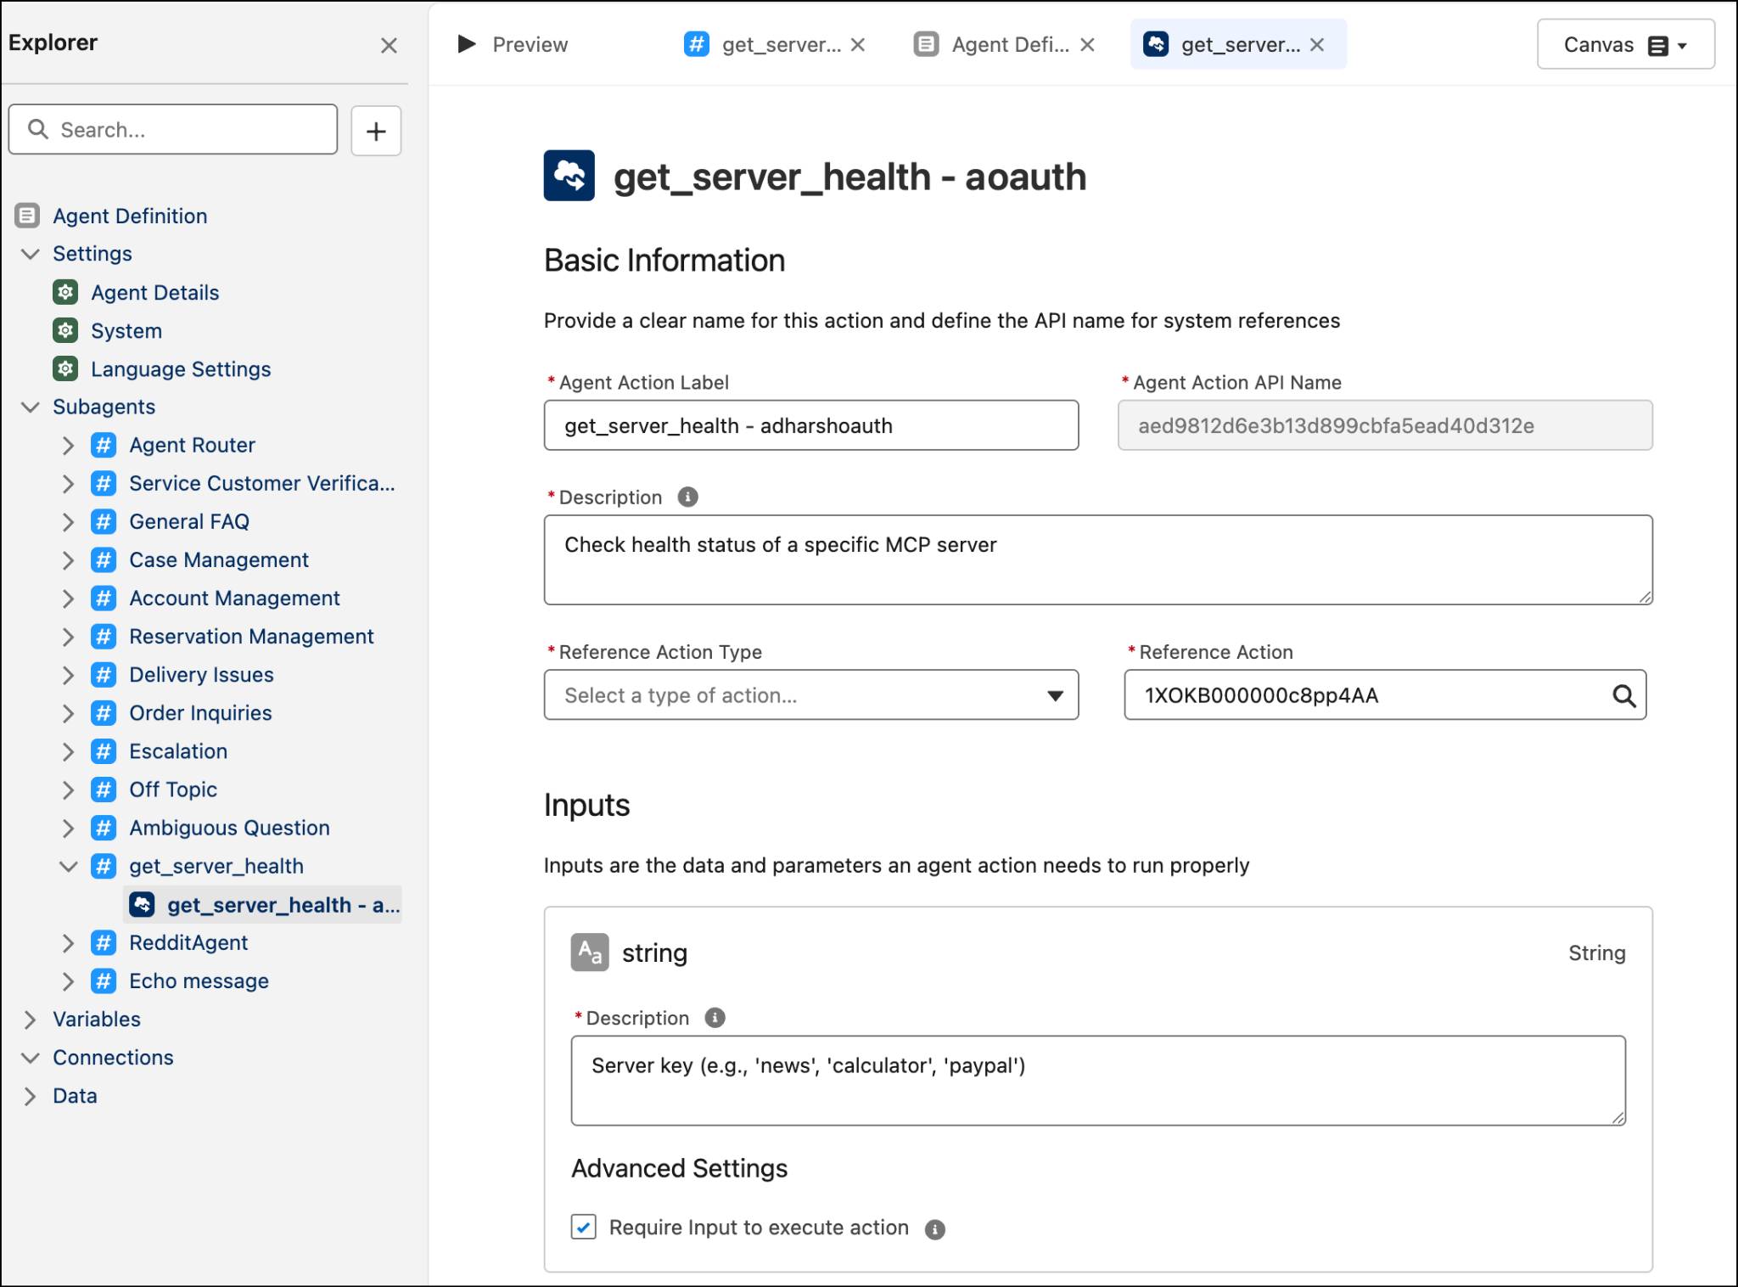Click the gear icon beside Agent Details
Viewport: 1738px width, 1287px height.
[65, 292]
